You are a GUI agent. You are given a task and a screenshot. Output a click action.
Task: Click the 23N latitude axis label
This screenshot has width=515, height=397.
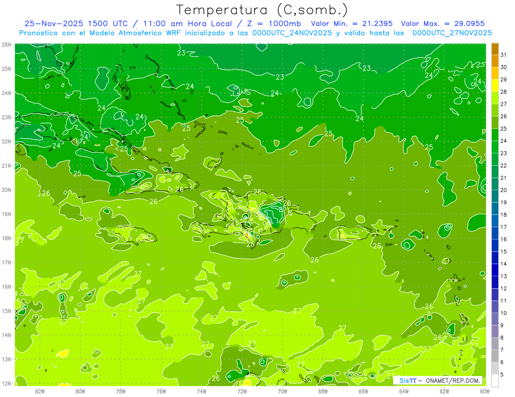pyautogui.click(x=6, y=117)
